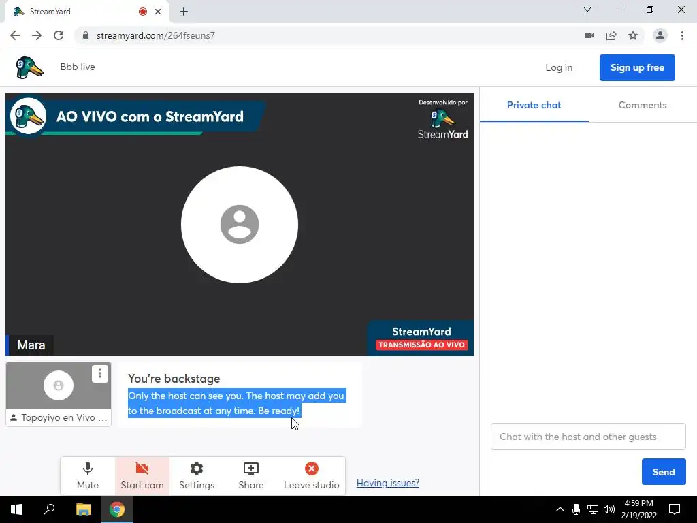Viewport: 697px width, 523px height.
Task: Click the microphone tray icon
Action: point(576,509)
